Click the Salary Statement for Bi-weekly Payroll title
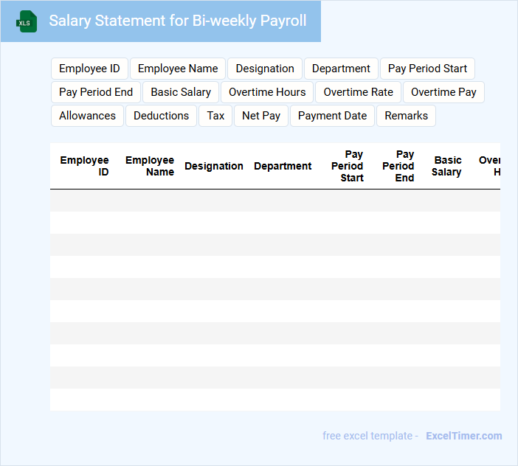This screenshot has width=518, height=466. (x=178, y=21)
